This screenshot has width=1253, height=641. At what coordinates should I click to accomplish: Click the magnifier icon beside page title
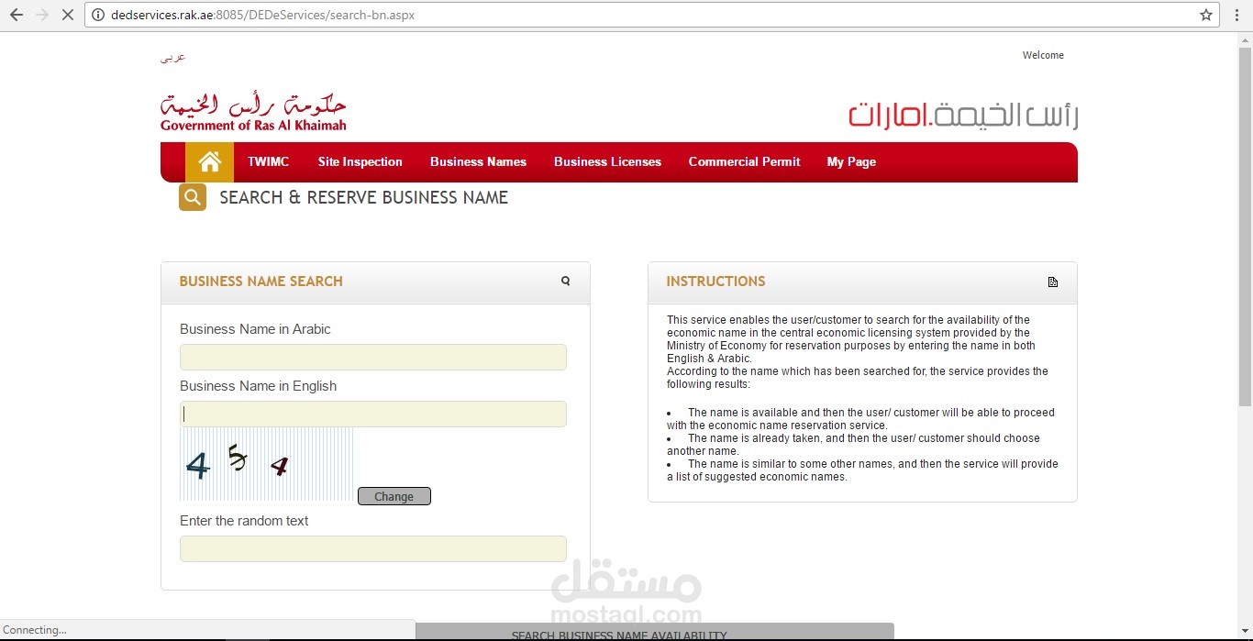pos(193,197)
